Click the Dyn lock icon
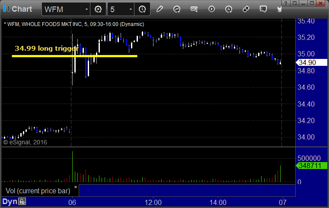The image size is (329, 208). coord(22,201)
